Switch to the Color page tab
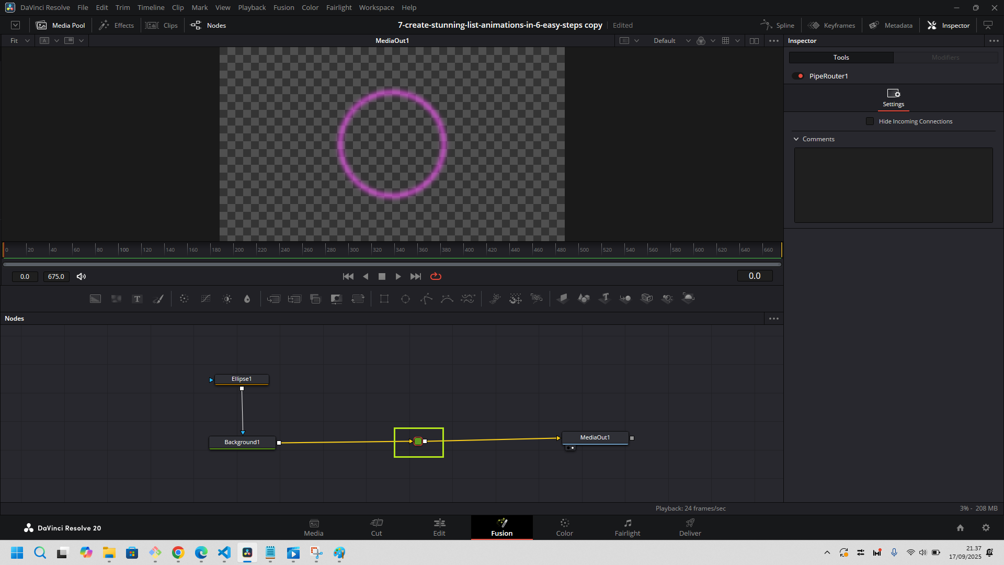 click(x=564, y=527)
